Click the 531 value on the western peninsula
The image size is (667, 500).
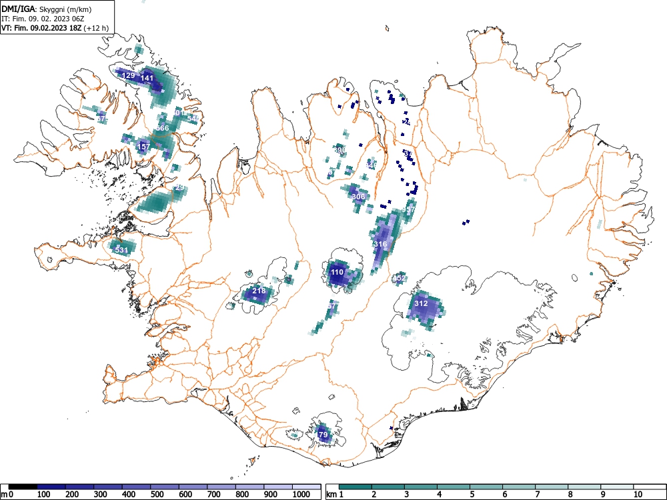coord(121,250)
